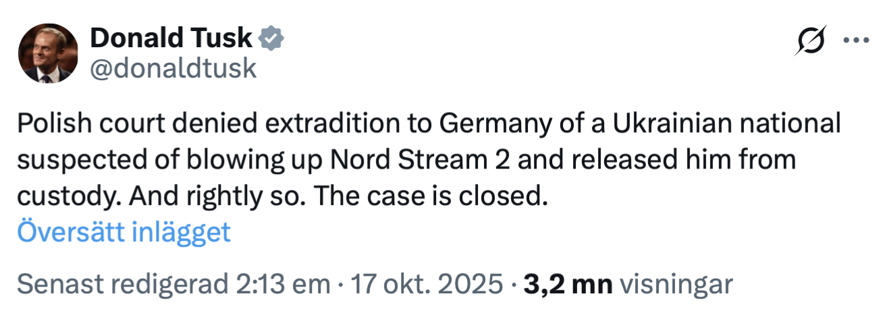Screen dimensions: 887x321
Task: Click the Översätt inlägget translate link
Action: [124, 232]
